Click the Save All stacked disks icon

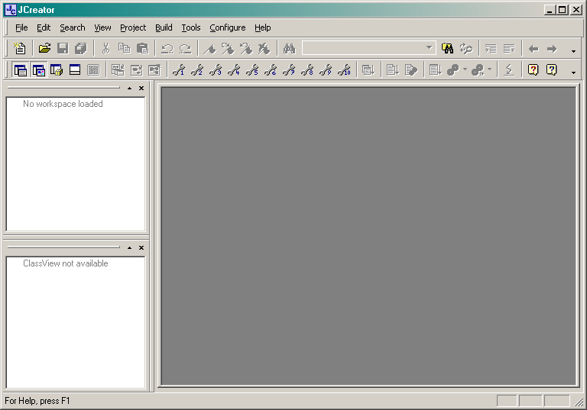tap(81, 49)
